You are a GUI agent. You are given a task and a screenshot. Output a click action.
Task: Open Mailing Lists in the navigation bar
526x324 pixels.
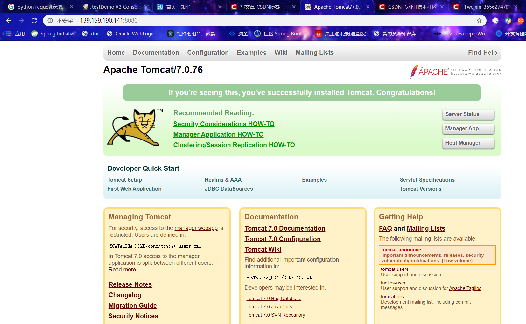tap(315, 53)
